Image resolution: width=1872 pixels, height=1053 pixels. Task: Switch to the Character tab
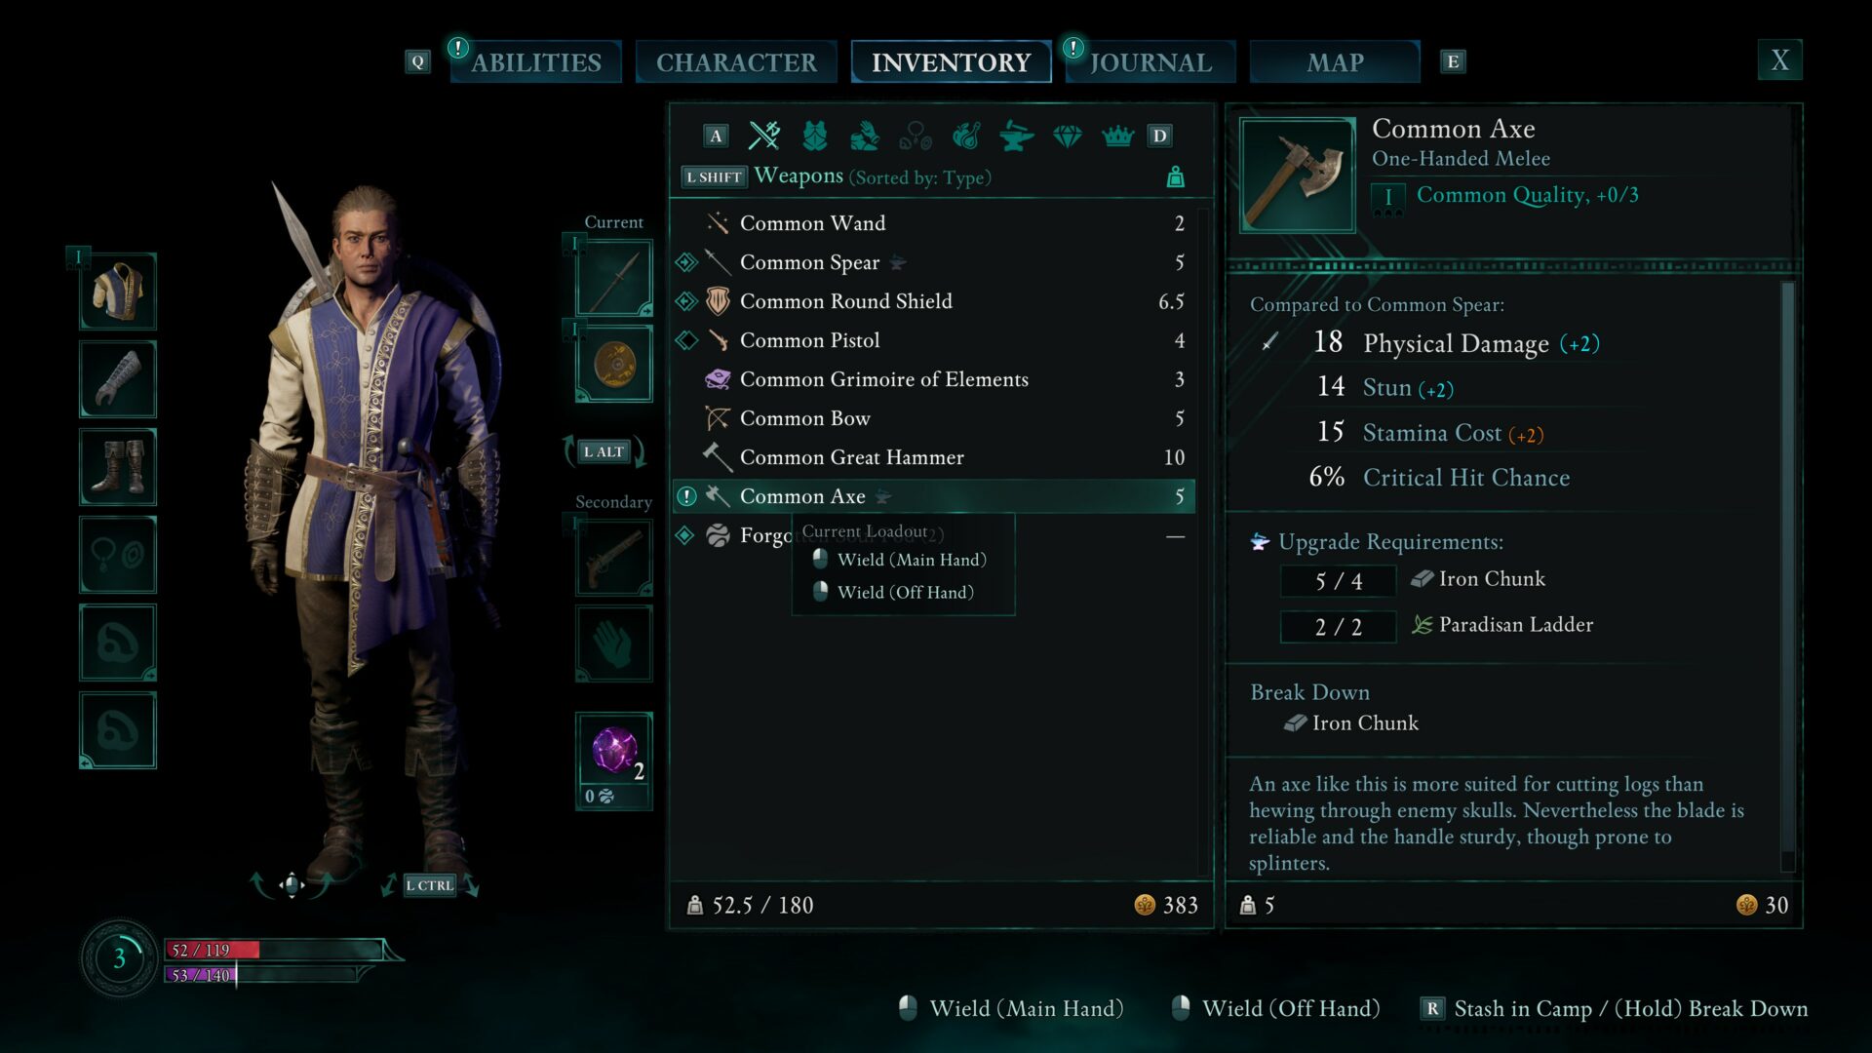736,62
